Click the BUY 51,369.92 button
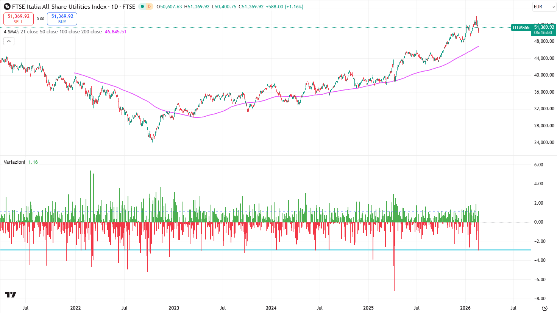 62,19
